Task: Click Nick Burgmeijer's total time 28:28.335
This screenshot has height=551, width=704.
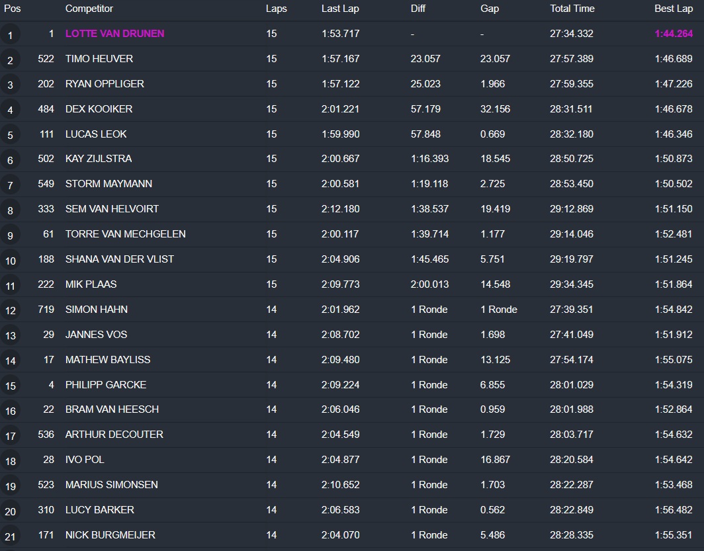Action: (572, 535)
